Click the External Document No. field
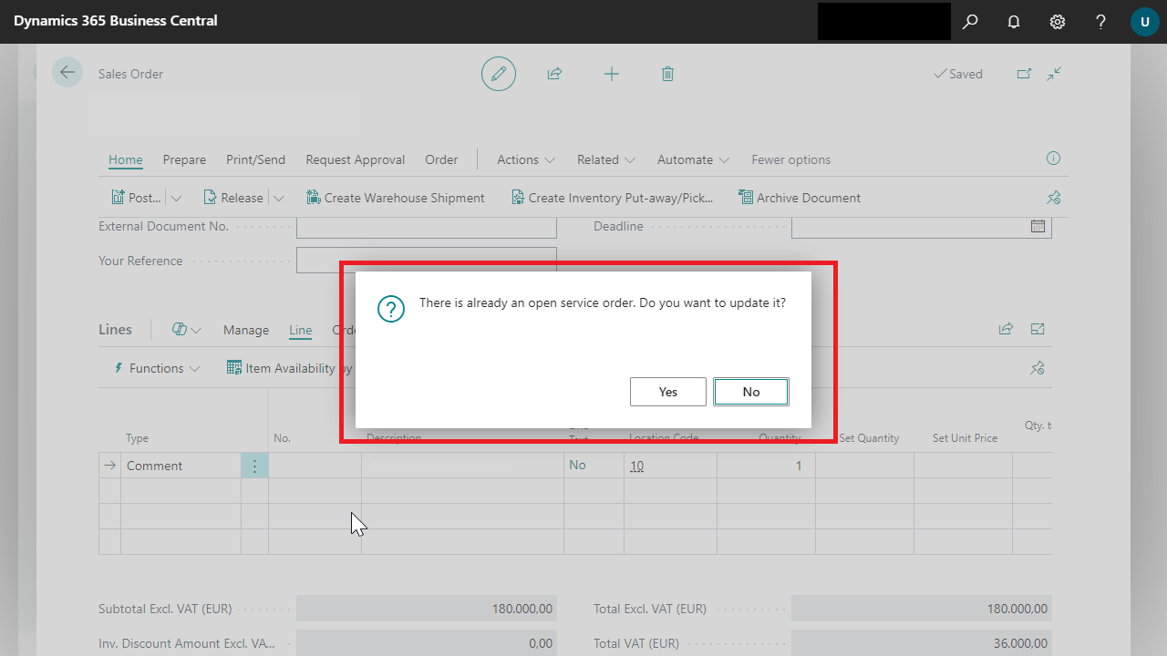Image resolution: width=1167 pixels, height=656 pixels. [426, 227]
